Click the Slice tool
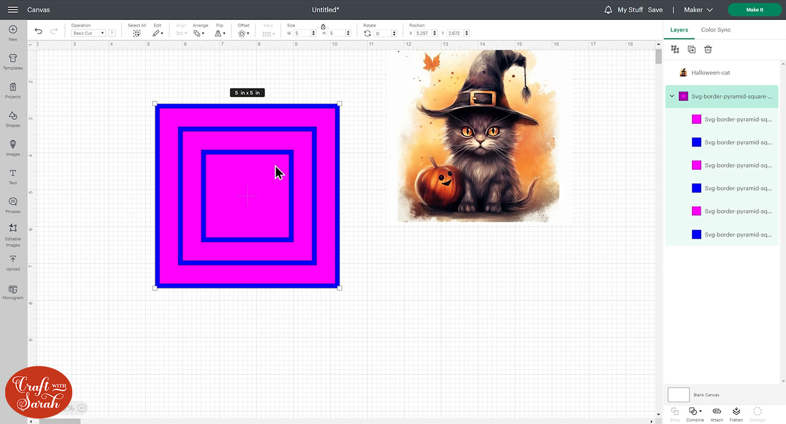 (675, 414)
